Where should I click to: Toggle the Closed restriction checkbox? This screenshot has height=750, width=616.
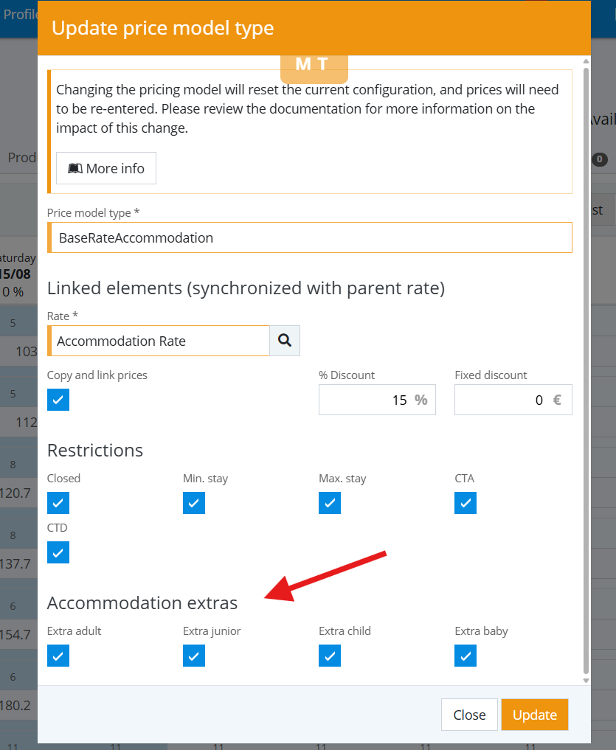coord(58,503)
